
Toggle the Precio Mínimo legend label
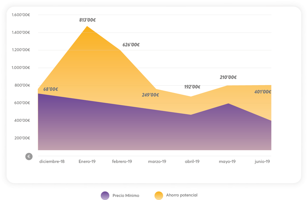click(126, 195)
